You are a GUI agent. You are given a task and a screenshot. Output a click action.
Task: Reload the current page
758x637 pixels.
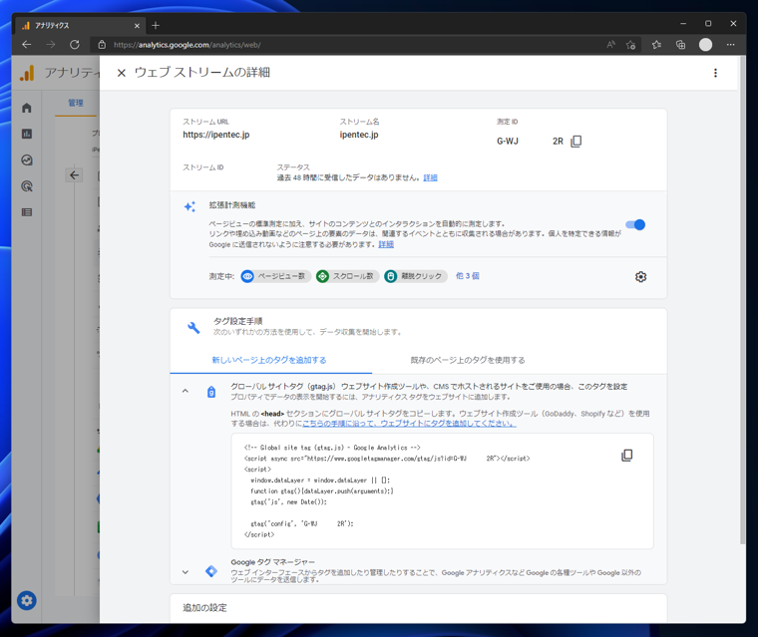coord(75,45)
